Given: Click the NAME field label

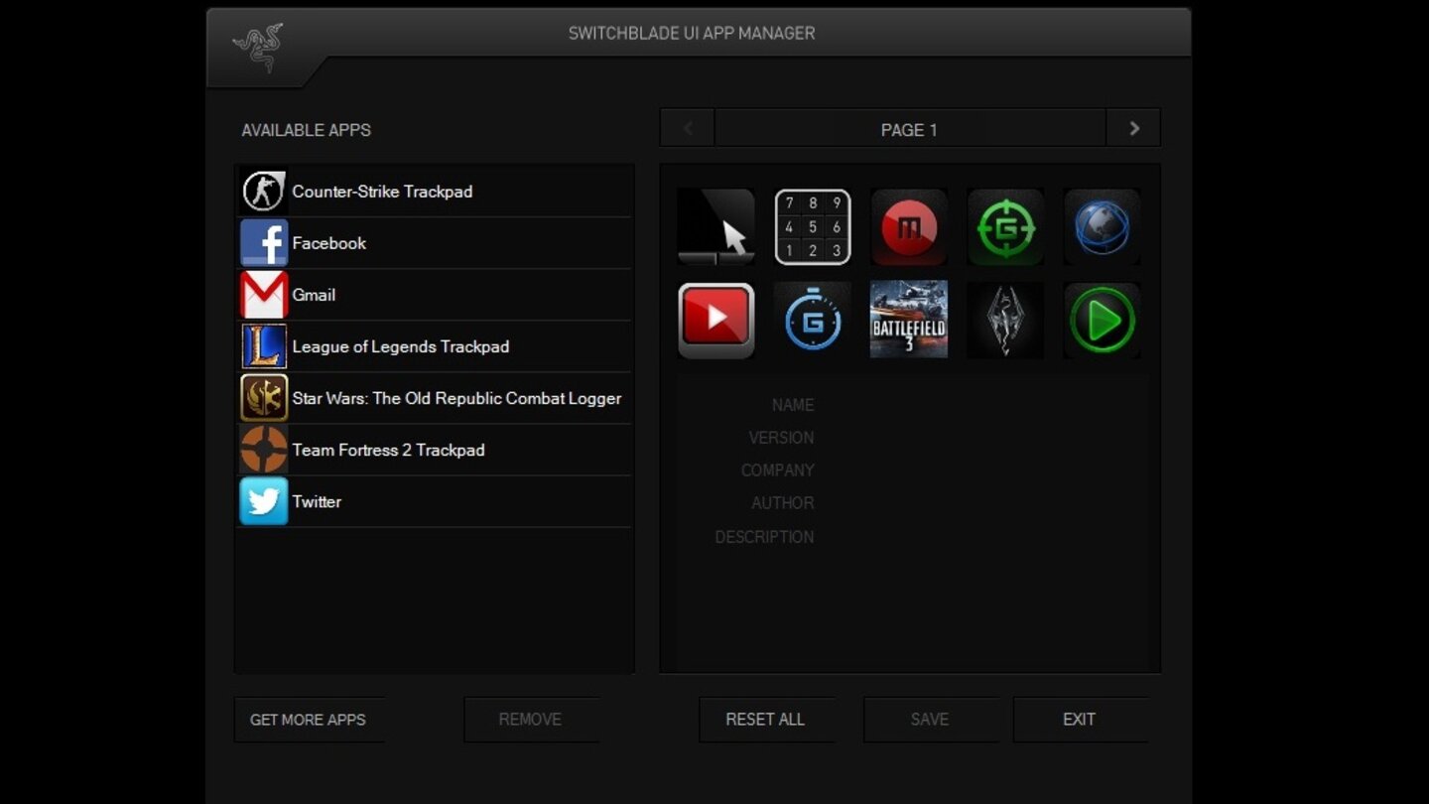Looking at the screenshot, I should (793, 405).
